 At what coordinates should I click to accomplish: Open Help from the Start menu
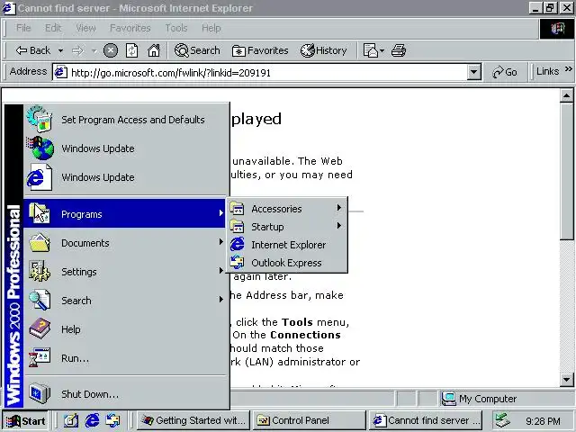click(125, 329)
